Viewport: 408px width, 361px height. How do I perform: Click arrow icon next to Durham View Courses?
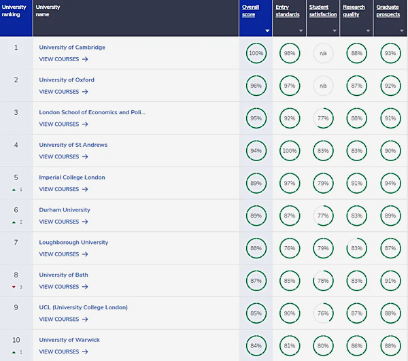[85, 222]
